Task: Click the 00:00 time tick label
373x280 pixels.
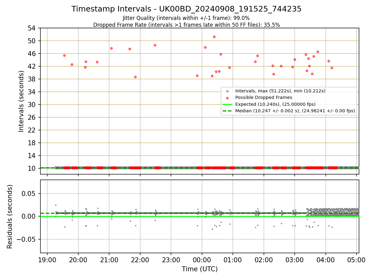Action: pyautogui.click(x=202, y=260)
